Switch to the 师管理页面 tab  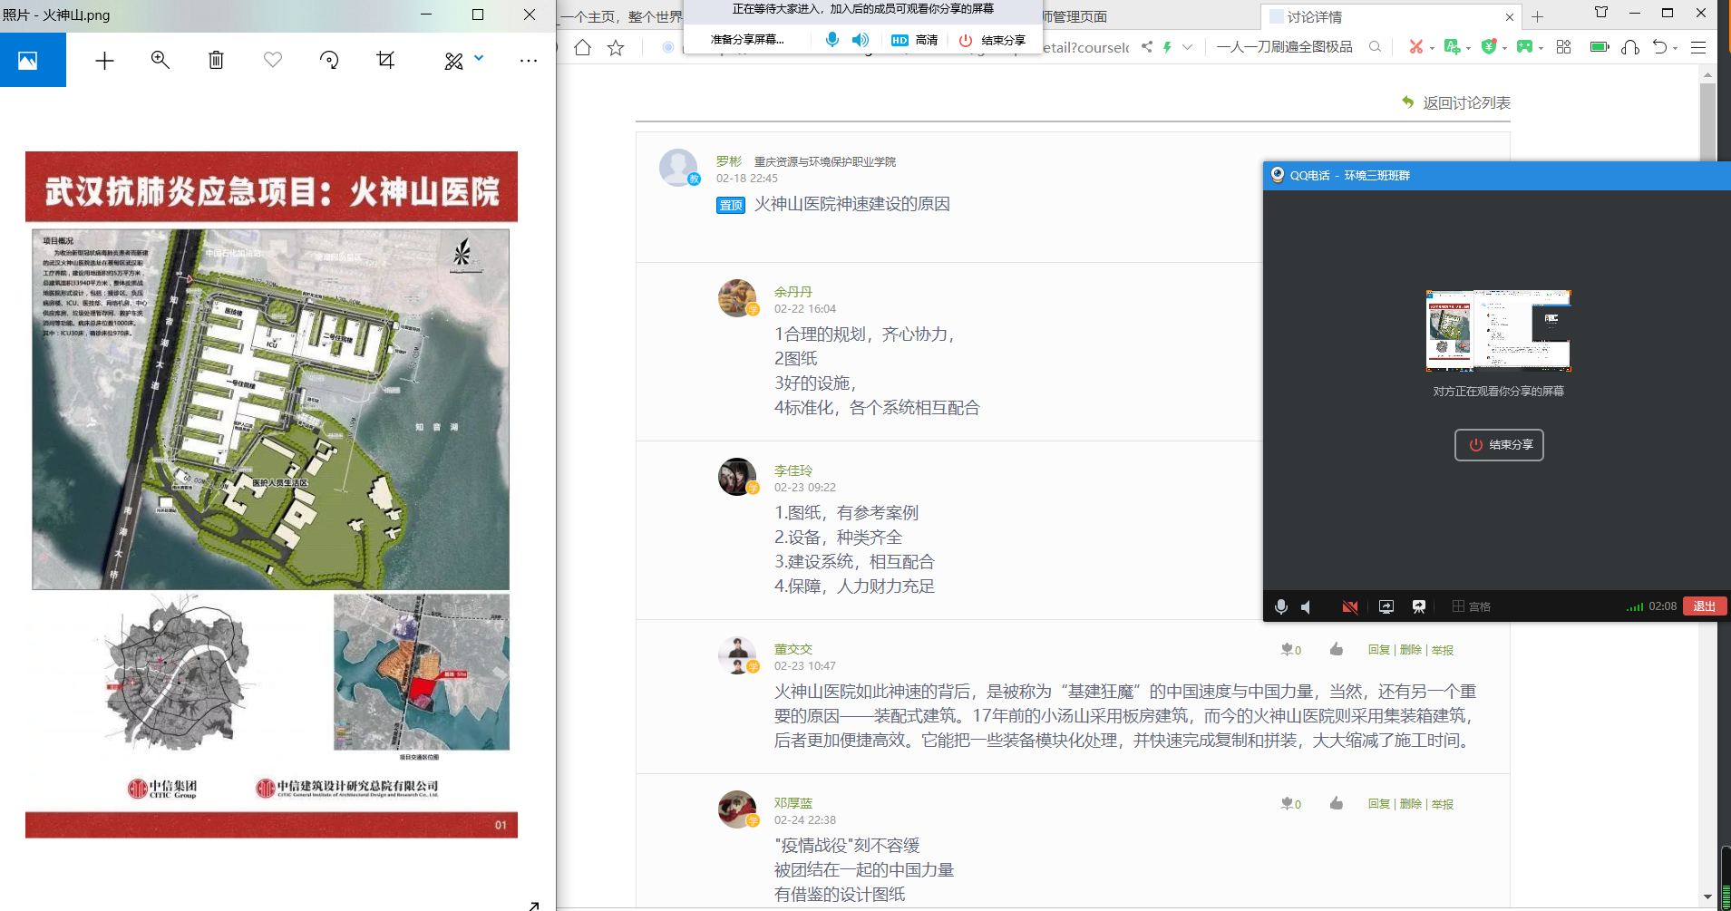coord(1075,16)
